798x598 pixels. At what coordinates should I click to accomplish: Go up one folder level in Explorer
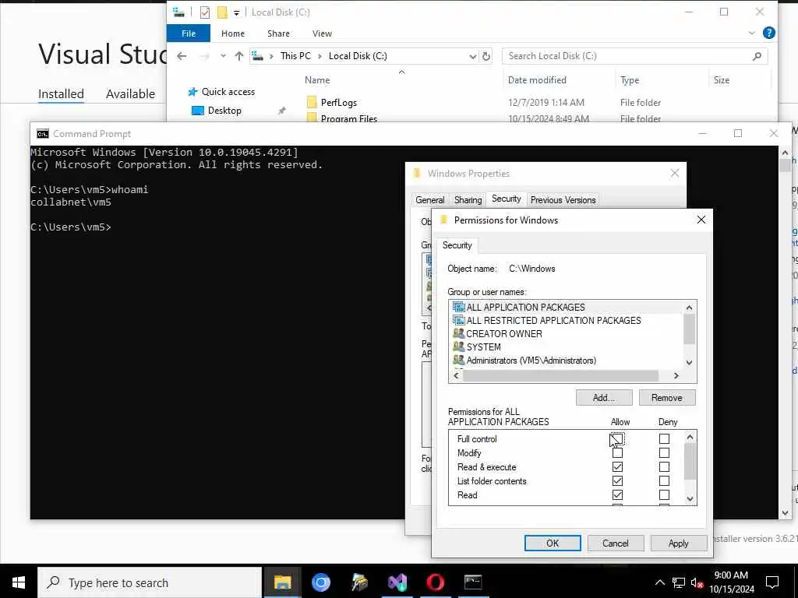coord(238,56)
